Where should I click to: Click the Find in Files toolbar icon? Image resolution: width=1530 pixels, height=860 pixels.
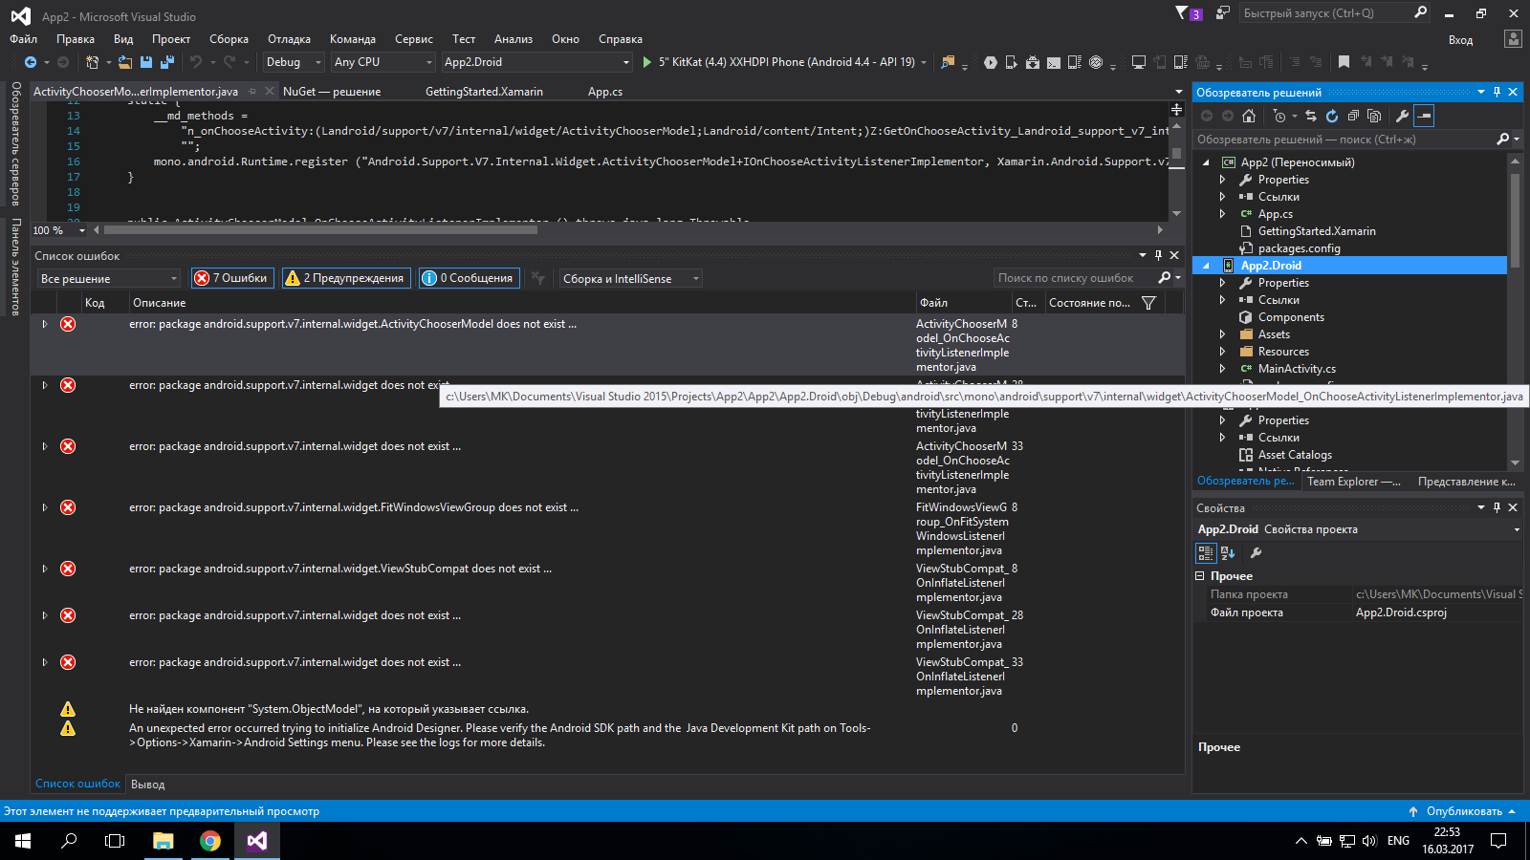pyautogui.click(x=948, y=62)
